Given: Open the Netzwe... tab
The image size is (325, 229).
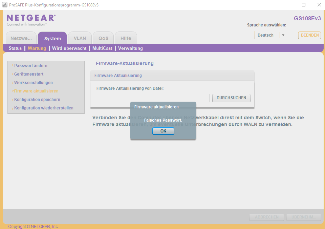Looking at the screenshot, I should [x=21, y=38].
